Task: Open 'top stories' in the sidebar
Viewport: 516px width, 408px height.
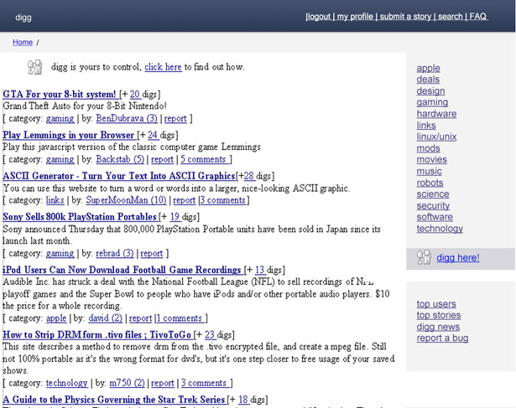Action: point(439,315)
